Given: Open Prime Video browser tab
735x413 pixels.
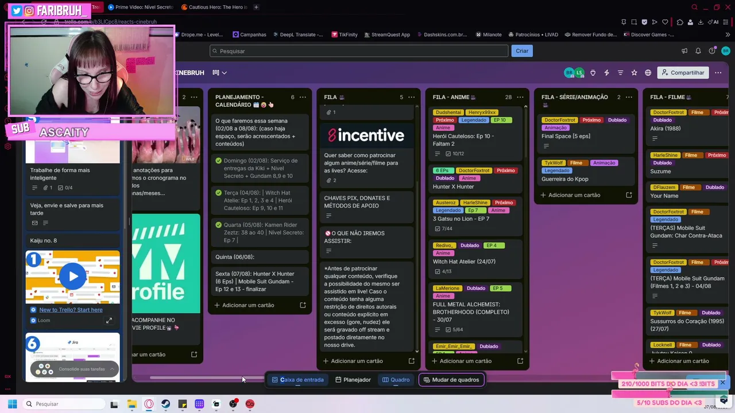Looking at the screenshot, I should pos(141,7).
